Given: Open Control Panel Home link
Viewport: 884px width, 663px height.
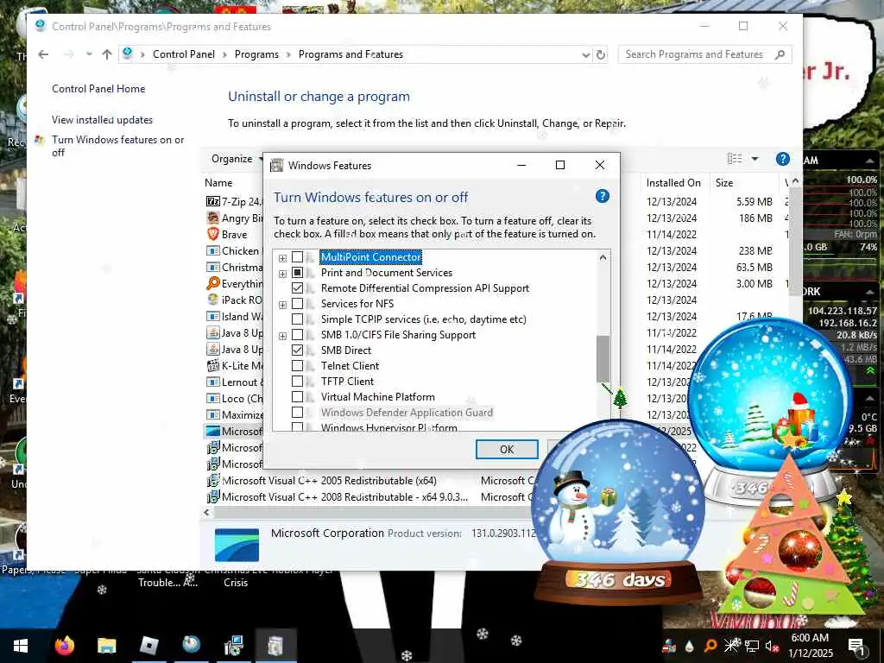Looking at the screenshot, I should pos(98,89).
